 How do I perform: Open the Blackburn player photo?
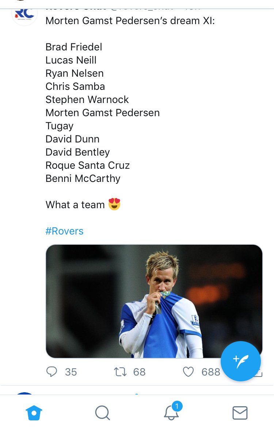pyautogui.click(x=154, y=301)
